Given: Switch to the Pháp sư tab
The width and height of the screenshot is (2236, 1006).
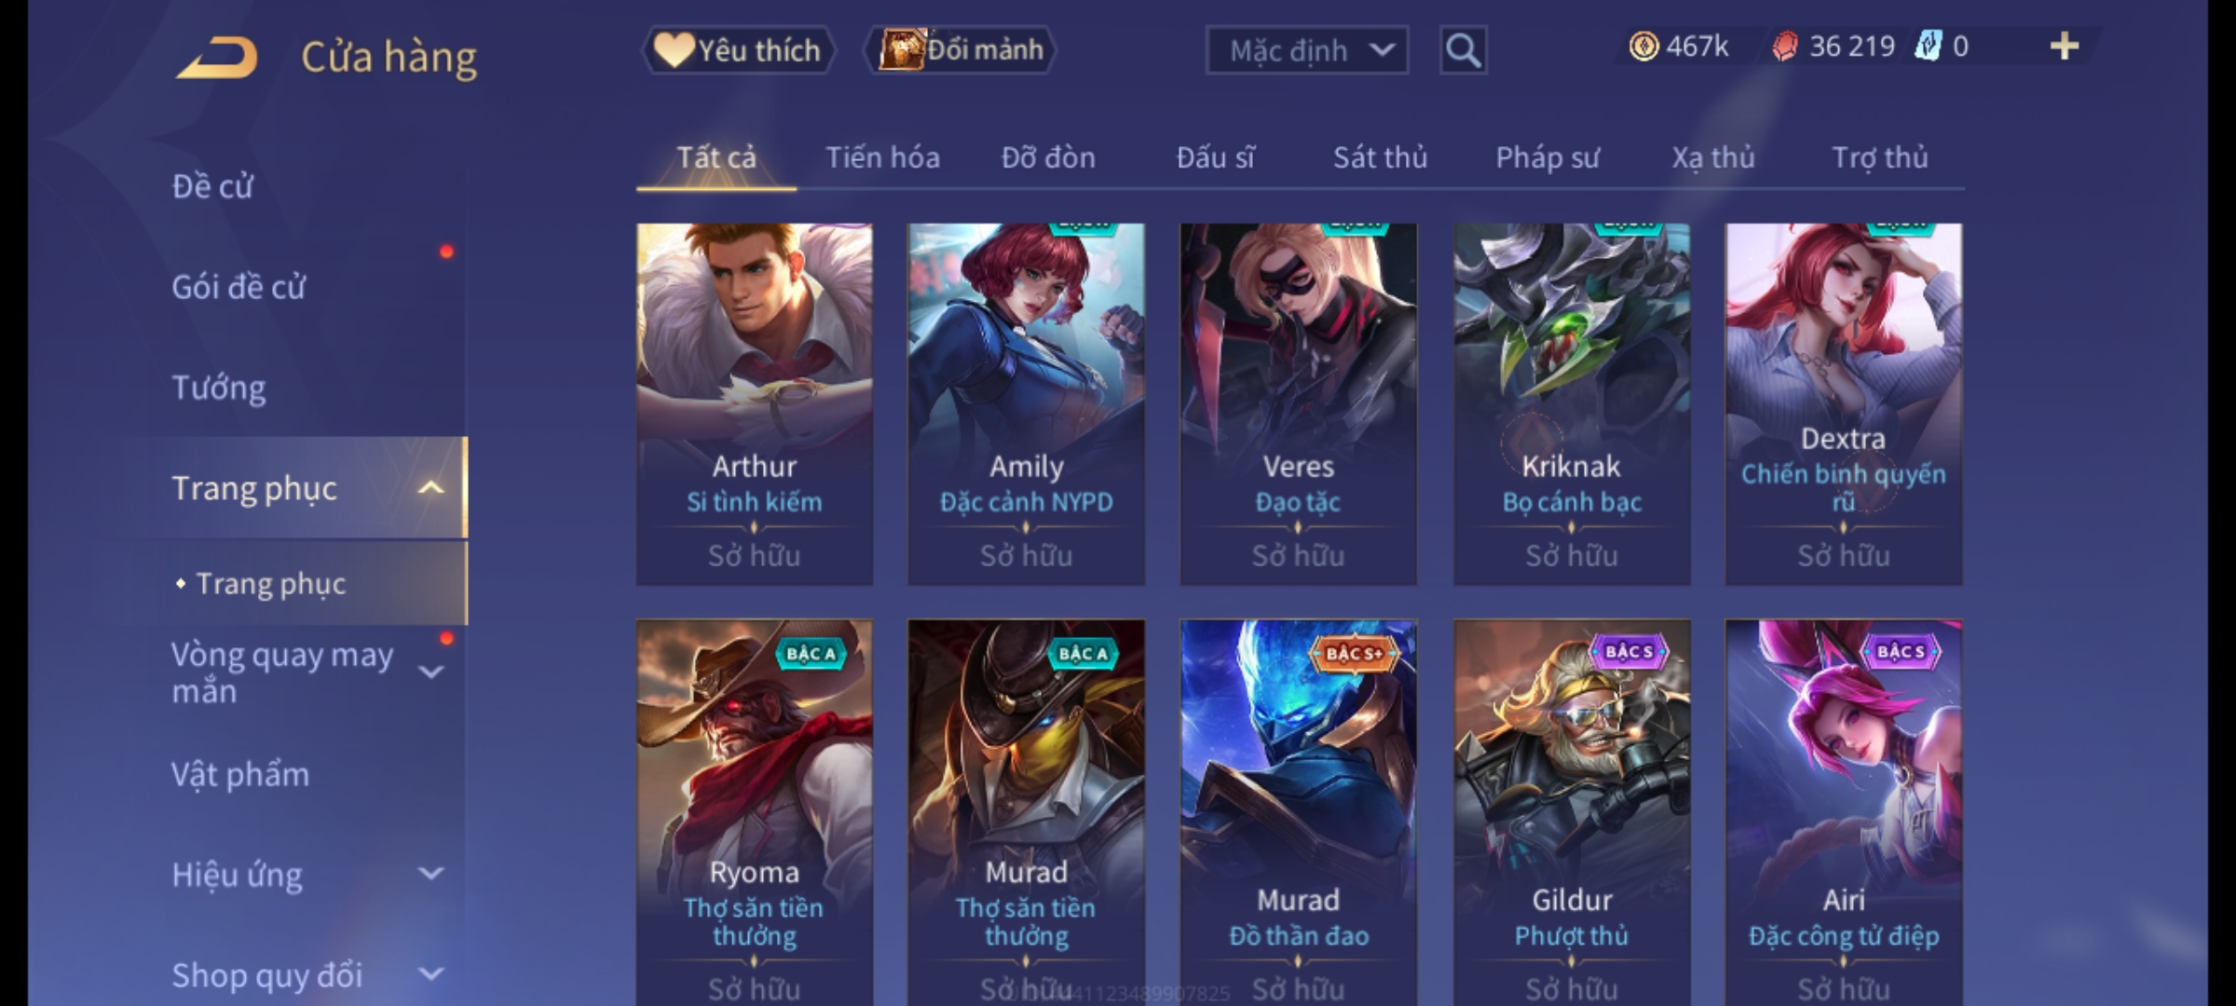Looking at the screenshot, I should pyautogui.click(x=1547, y=157).
